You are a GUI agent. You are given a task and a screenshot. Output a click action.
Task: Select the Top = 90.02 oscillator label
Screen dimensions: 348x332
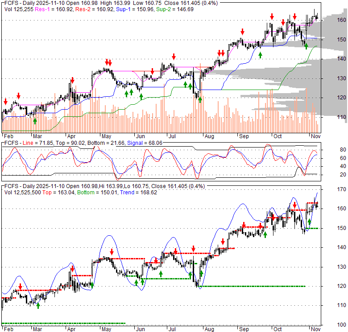(70, 143)
